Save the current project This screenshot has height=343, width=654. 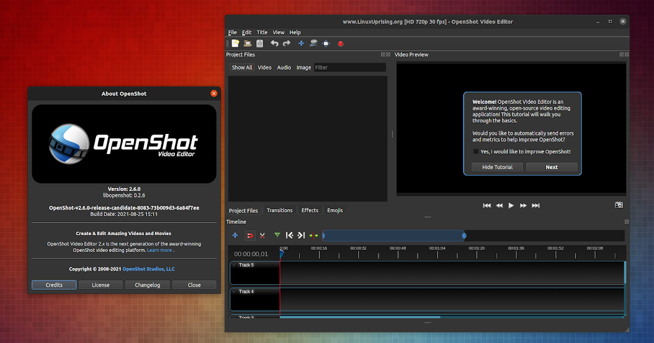point(259,44)
